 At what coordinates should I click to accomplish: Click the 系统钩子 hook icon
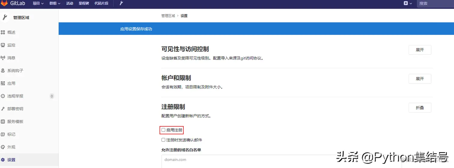click(x=3, y=70)
